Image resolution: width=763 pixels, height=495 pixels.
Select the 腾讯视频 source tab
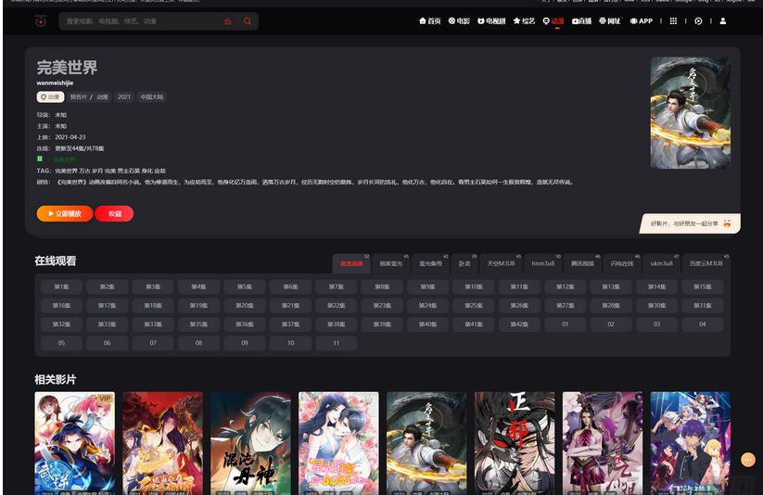coord(582,263)
